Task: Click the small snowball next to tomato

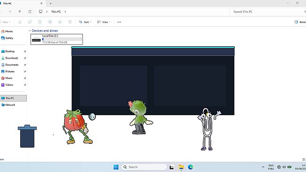Action: click(x=92, y=117)
